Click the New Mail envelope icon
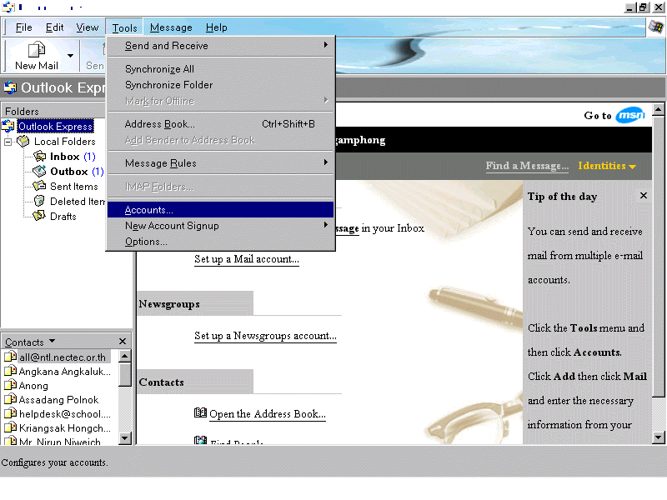This screenshot has width=667, height=500. [x=37, y=50]
